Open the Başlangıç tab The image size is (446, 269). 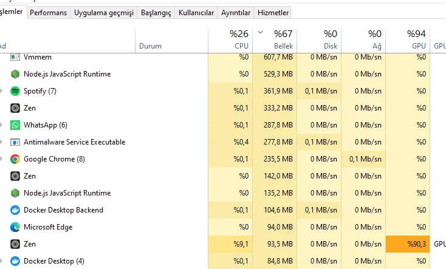point(156,13)
